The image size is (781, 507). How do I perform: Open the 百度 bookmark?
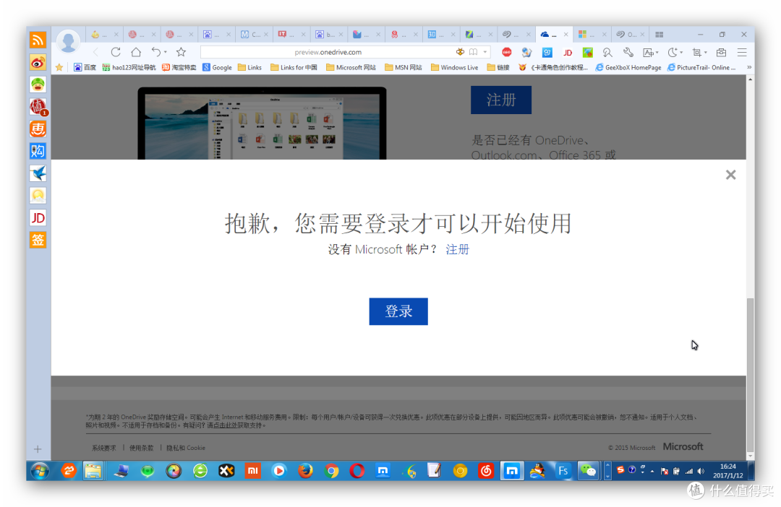[85, 67]
